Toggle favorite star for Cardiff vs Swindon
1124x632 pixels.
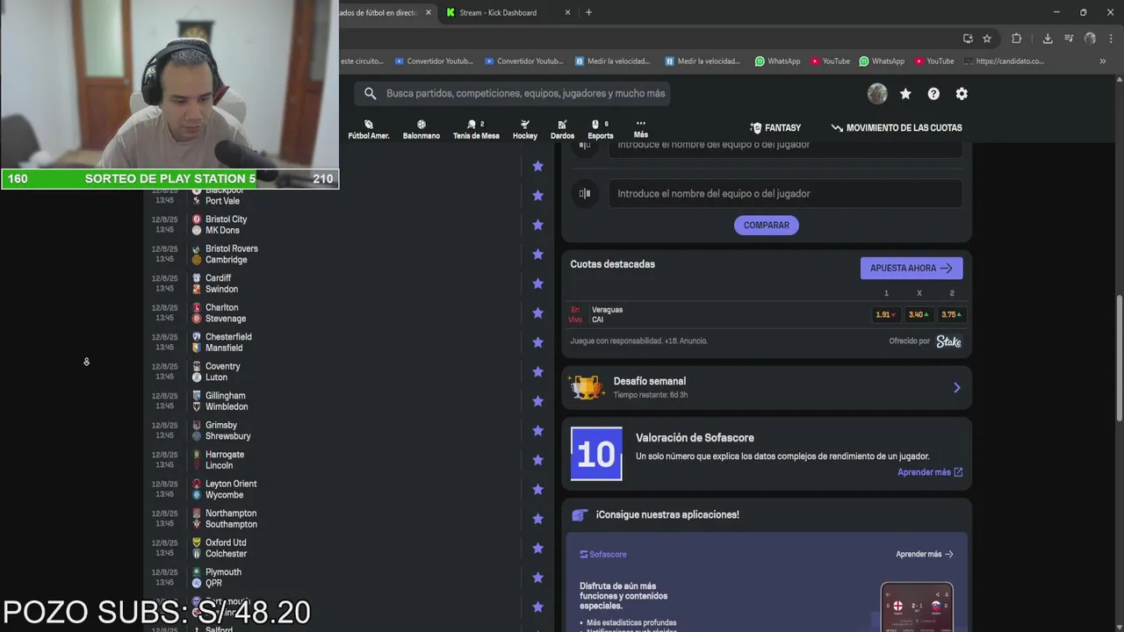(x=537, y=284)
